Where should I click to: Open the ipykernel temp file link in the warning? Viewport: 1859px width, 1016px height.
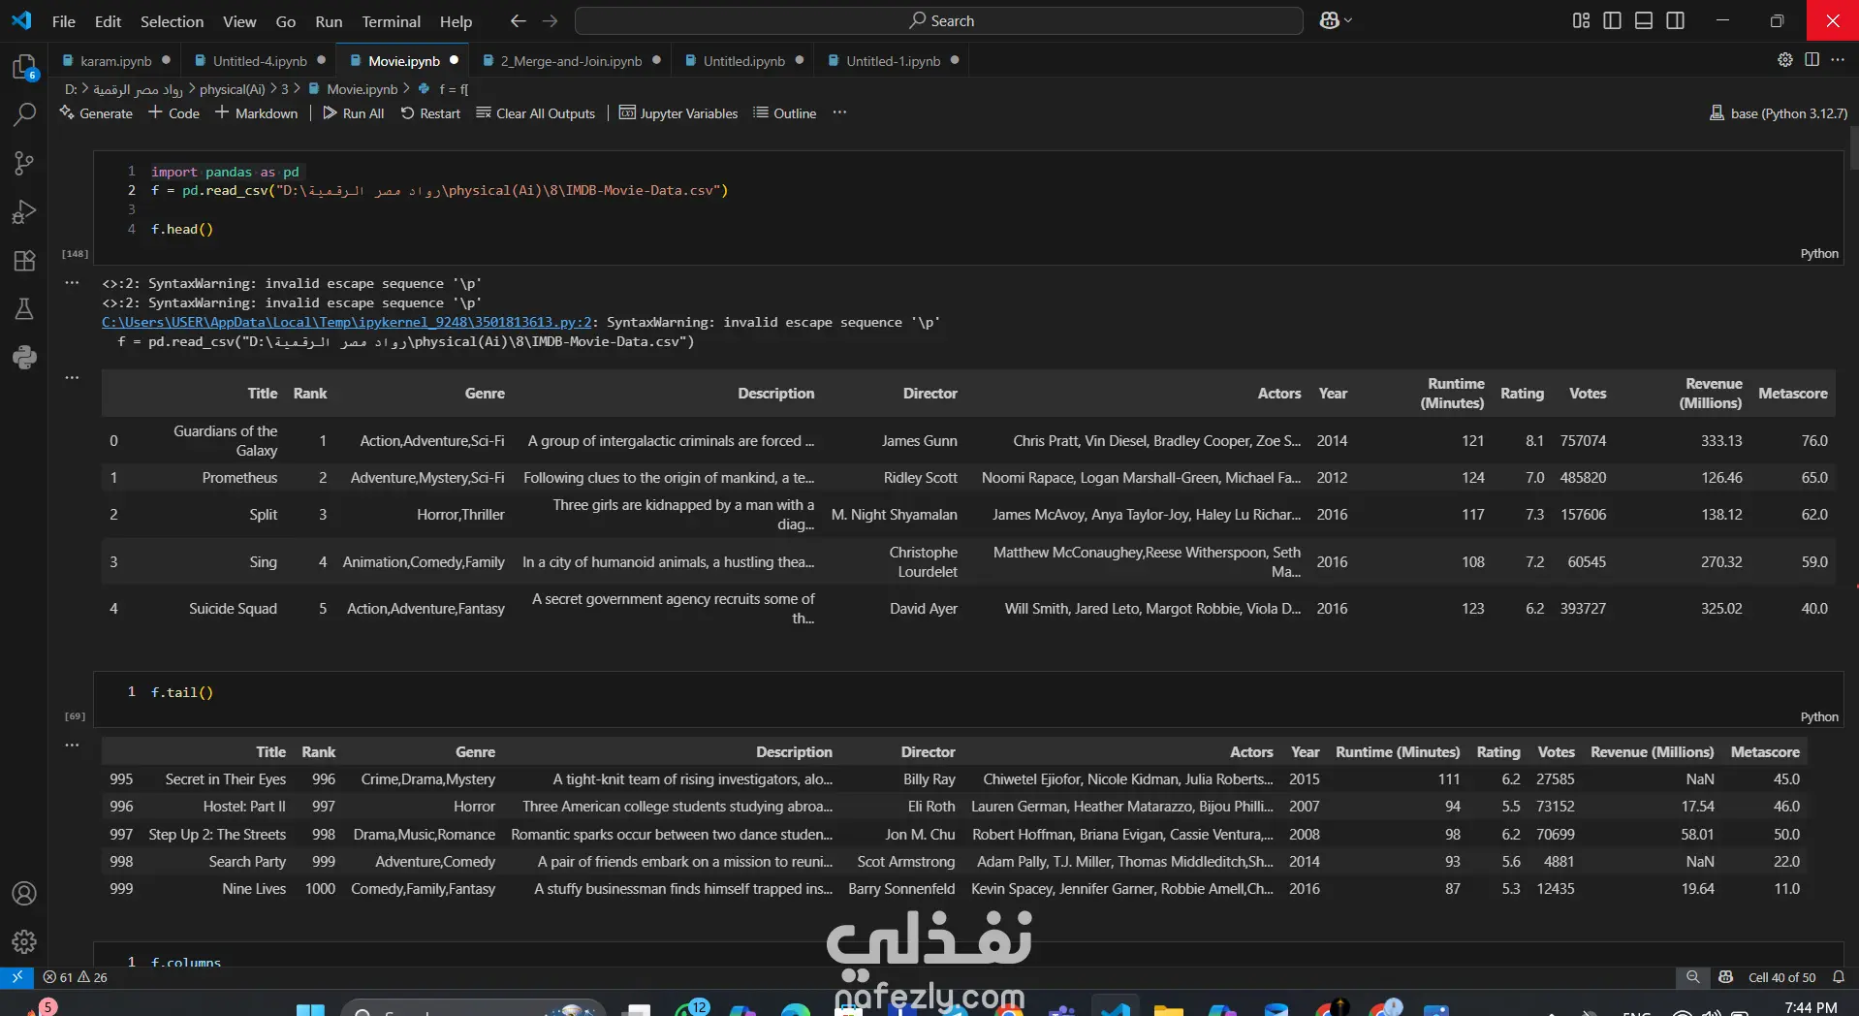click(346, 322)
